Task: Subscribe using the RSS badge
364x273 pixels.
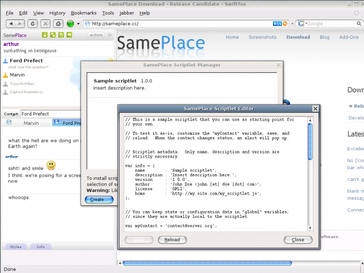Action: click(x=277, y=24)
